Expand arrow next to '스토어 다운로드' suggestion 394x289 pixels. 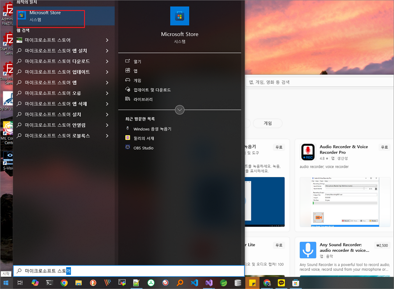point(107,61)
